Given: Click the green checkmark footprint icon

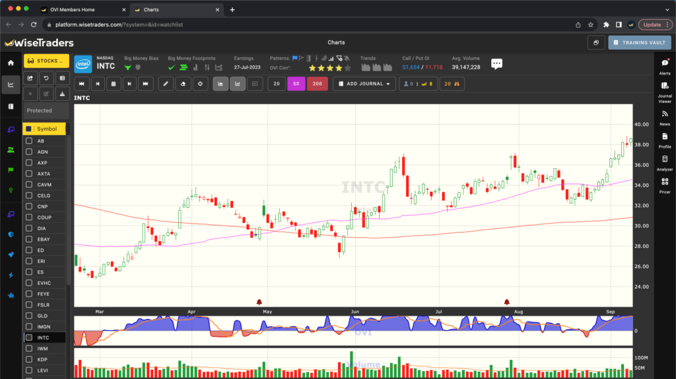Looking at the screenshot, I should [x=172, y=68].
